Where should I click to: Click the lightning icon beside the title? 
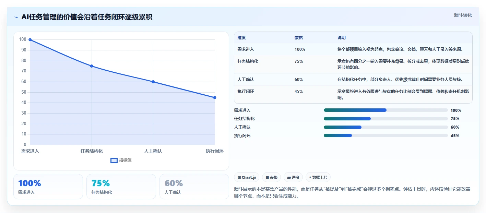(x=16, y=17)
